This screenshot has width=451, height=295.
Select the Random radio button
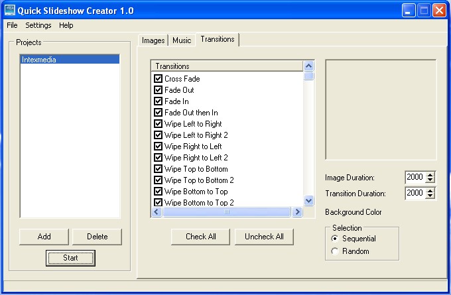point(334,251)
